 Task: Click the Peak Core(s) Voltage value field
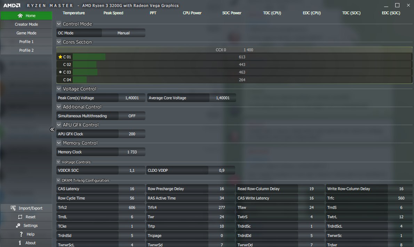click(x=132, y=98)
